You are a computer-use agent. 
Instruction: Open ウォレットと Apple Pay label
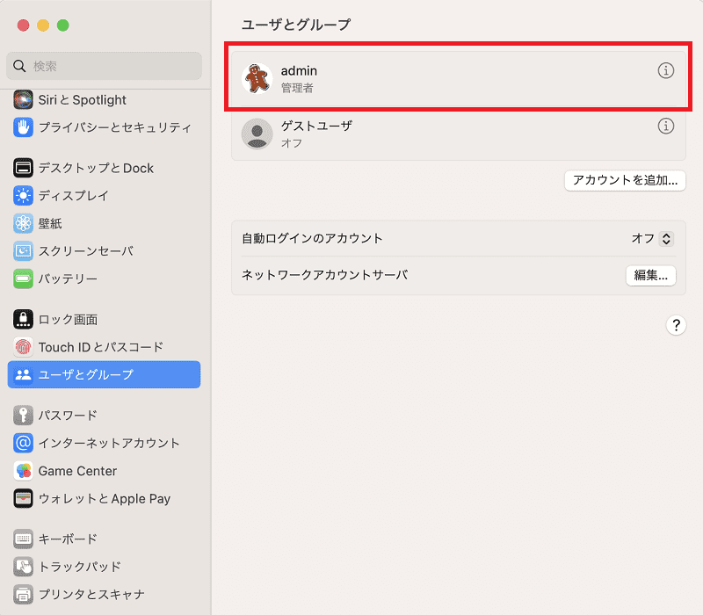click(x=105, y=498)
